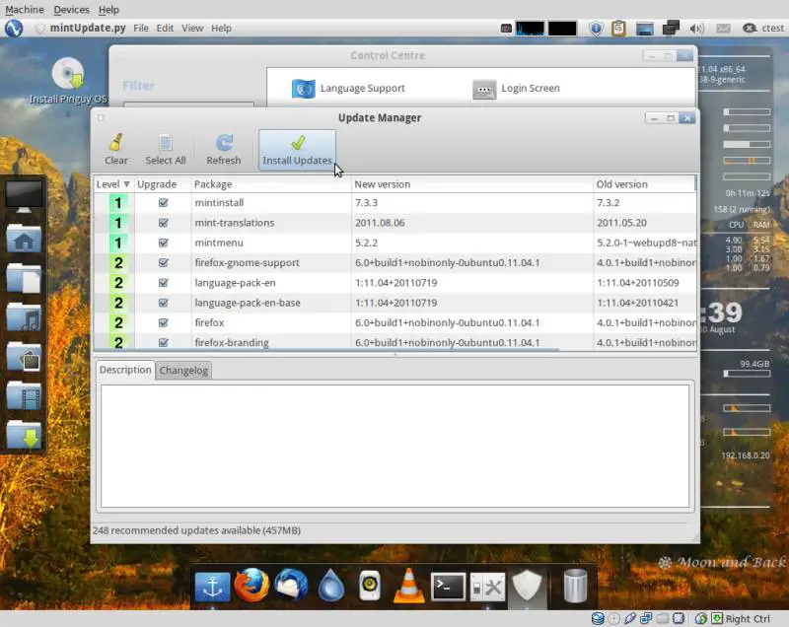The width and height of the screenshot is (789, 627).
Task: Open the speaker music app in dock
Action: (370, 586)
